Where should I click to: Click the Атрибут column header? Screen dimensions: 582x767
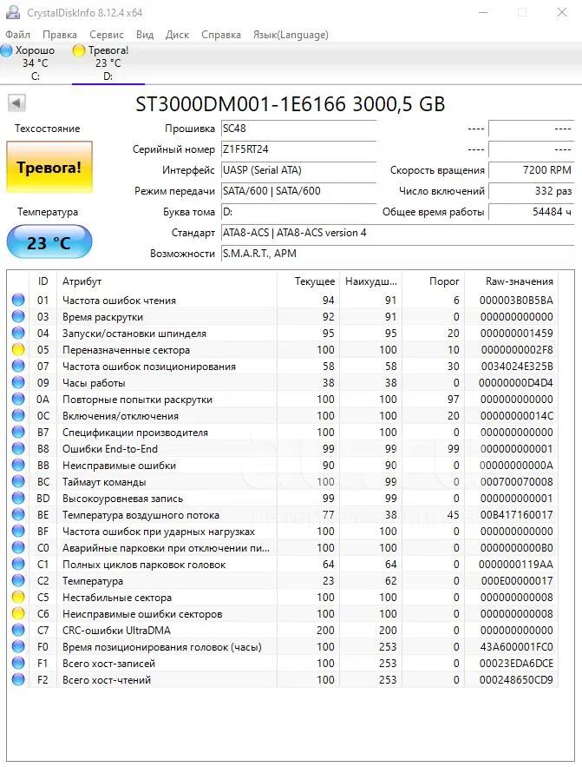pyautogui.click(x=167, y=281)
